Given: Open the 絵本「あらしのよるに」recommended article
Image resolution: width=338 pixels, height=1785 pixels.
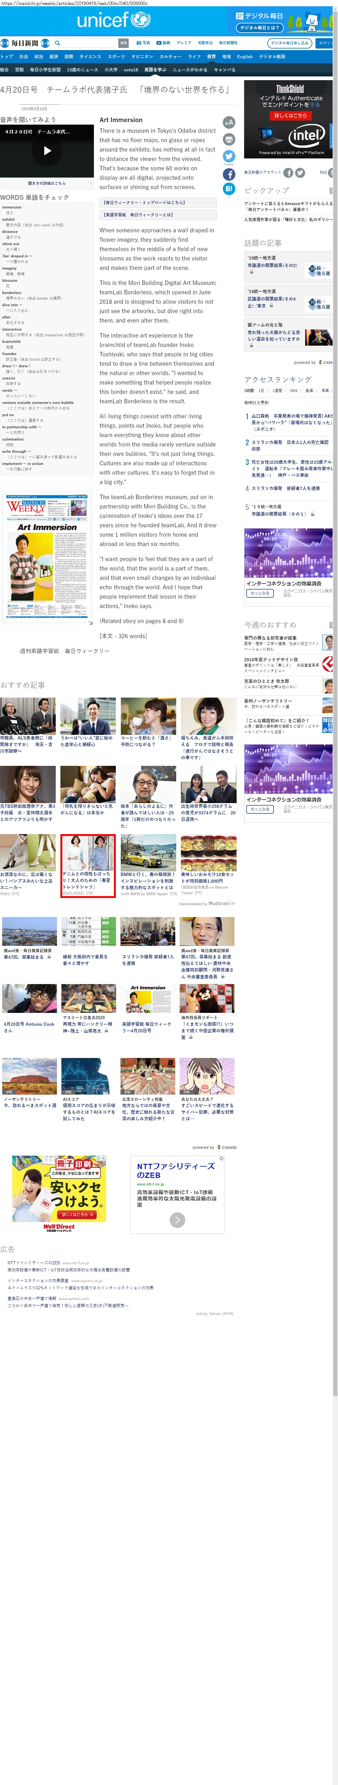Looking at the screenshot, I should [148, 797].
